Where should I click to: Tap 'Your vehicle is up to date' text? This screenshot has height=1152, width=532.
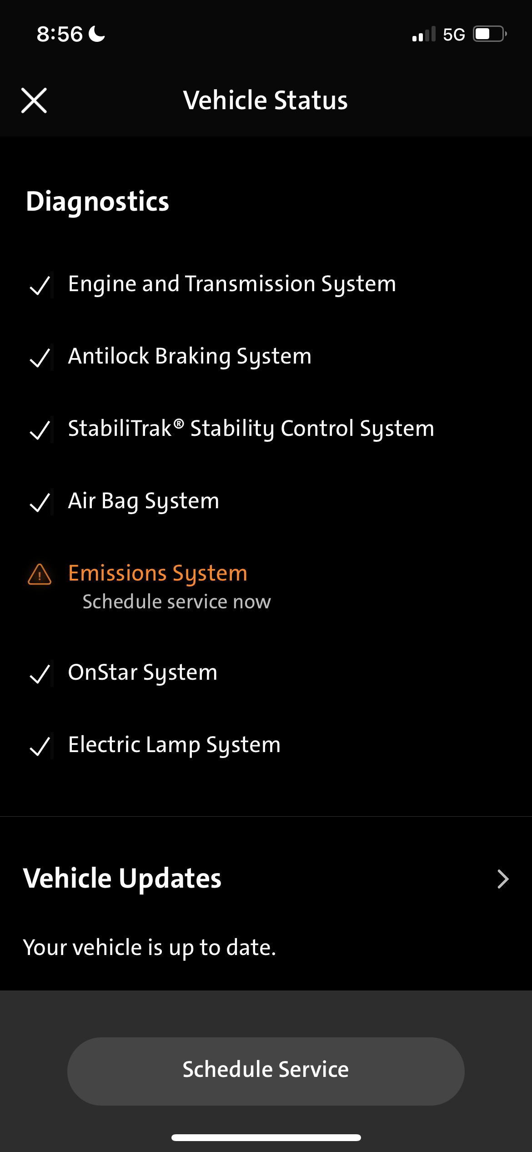[x=150, y=948]
